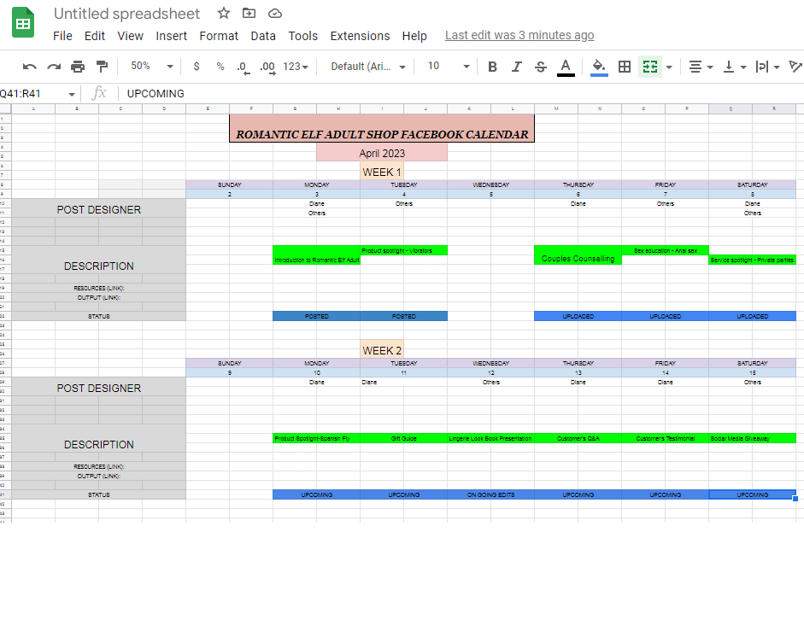Click the Q41:R41 name box
Viewport: 804px width, 620px height.
tap(32, 94)
